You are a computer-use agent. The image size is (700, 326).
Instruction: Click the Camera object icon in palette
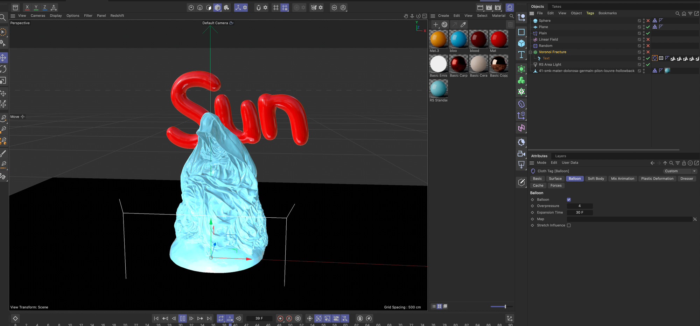pos(521,154)
